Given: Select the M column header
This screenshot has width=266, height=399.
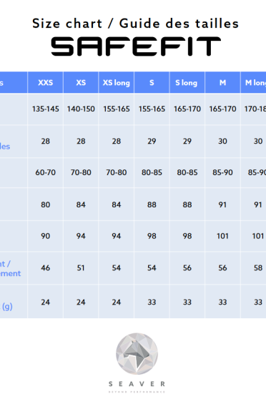Looking at the screenshot, I should point(222,82).
